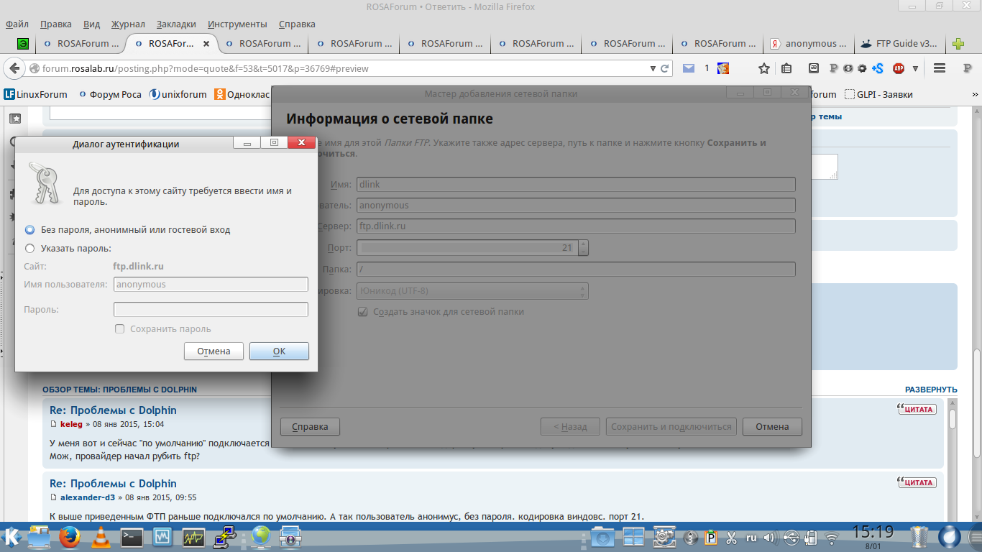Viewport: 982px width, 552px height.
Task: Open the keleg user profile link
Action: [x=71, y=424]
